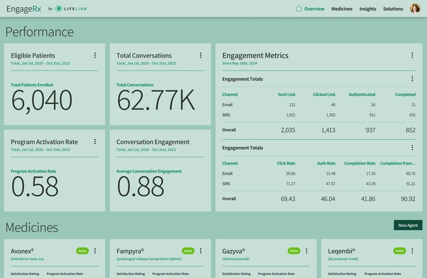Click the EngageRx brand logo
The image size is (427, 278).
coord(24,9)
